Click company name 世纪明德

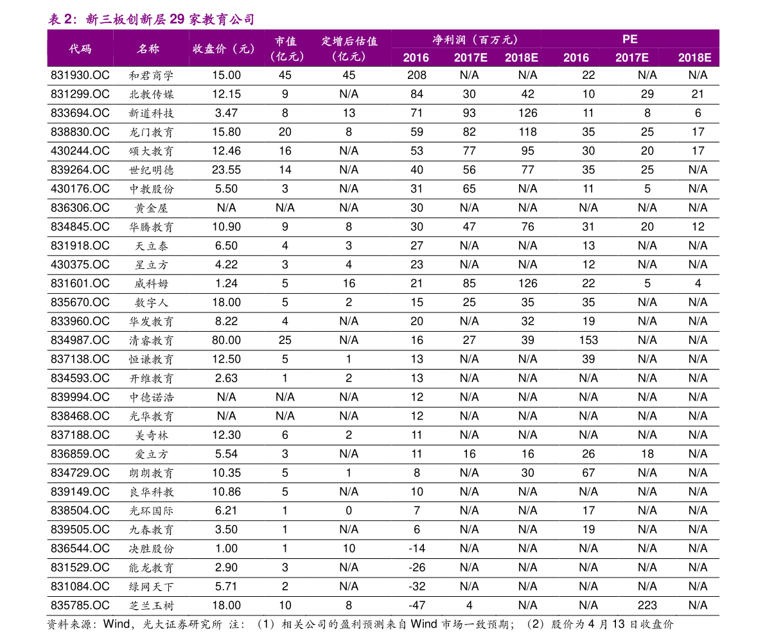point(151,170)
